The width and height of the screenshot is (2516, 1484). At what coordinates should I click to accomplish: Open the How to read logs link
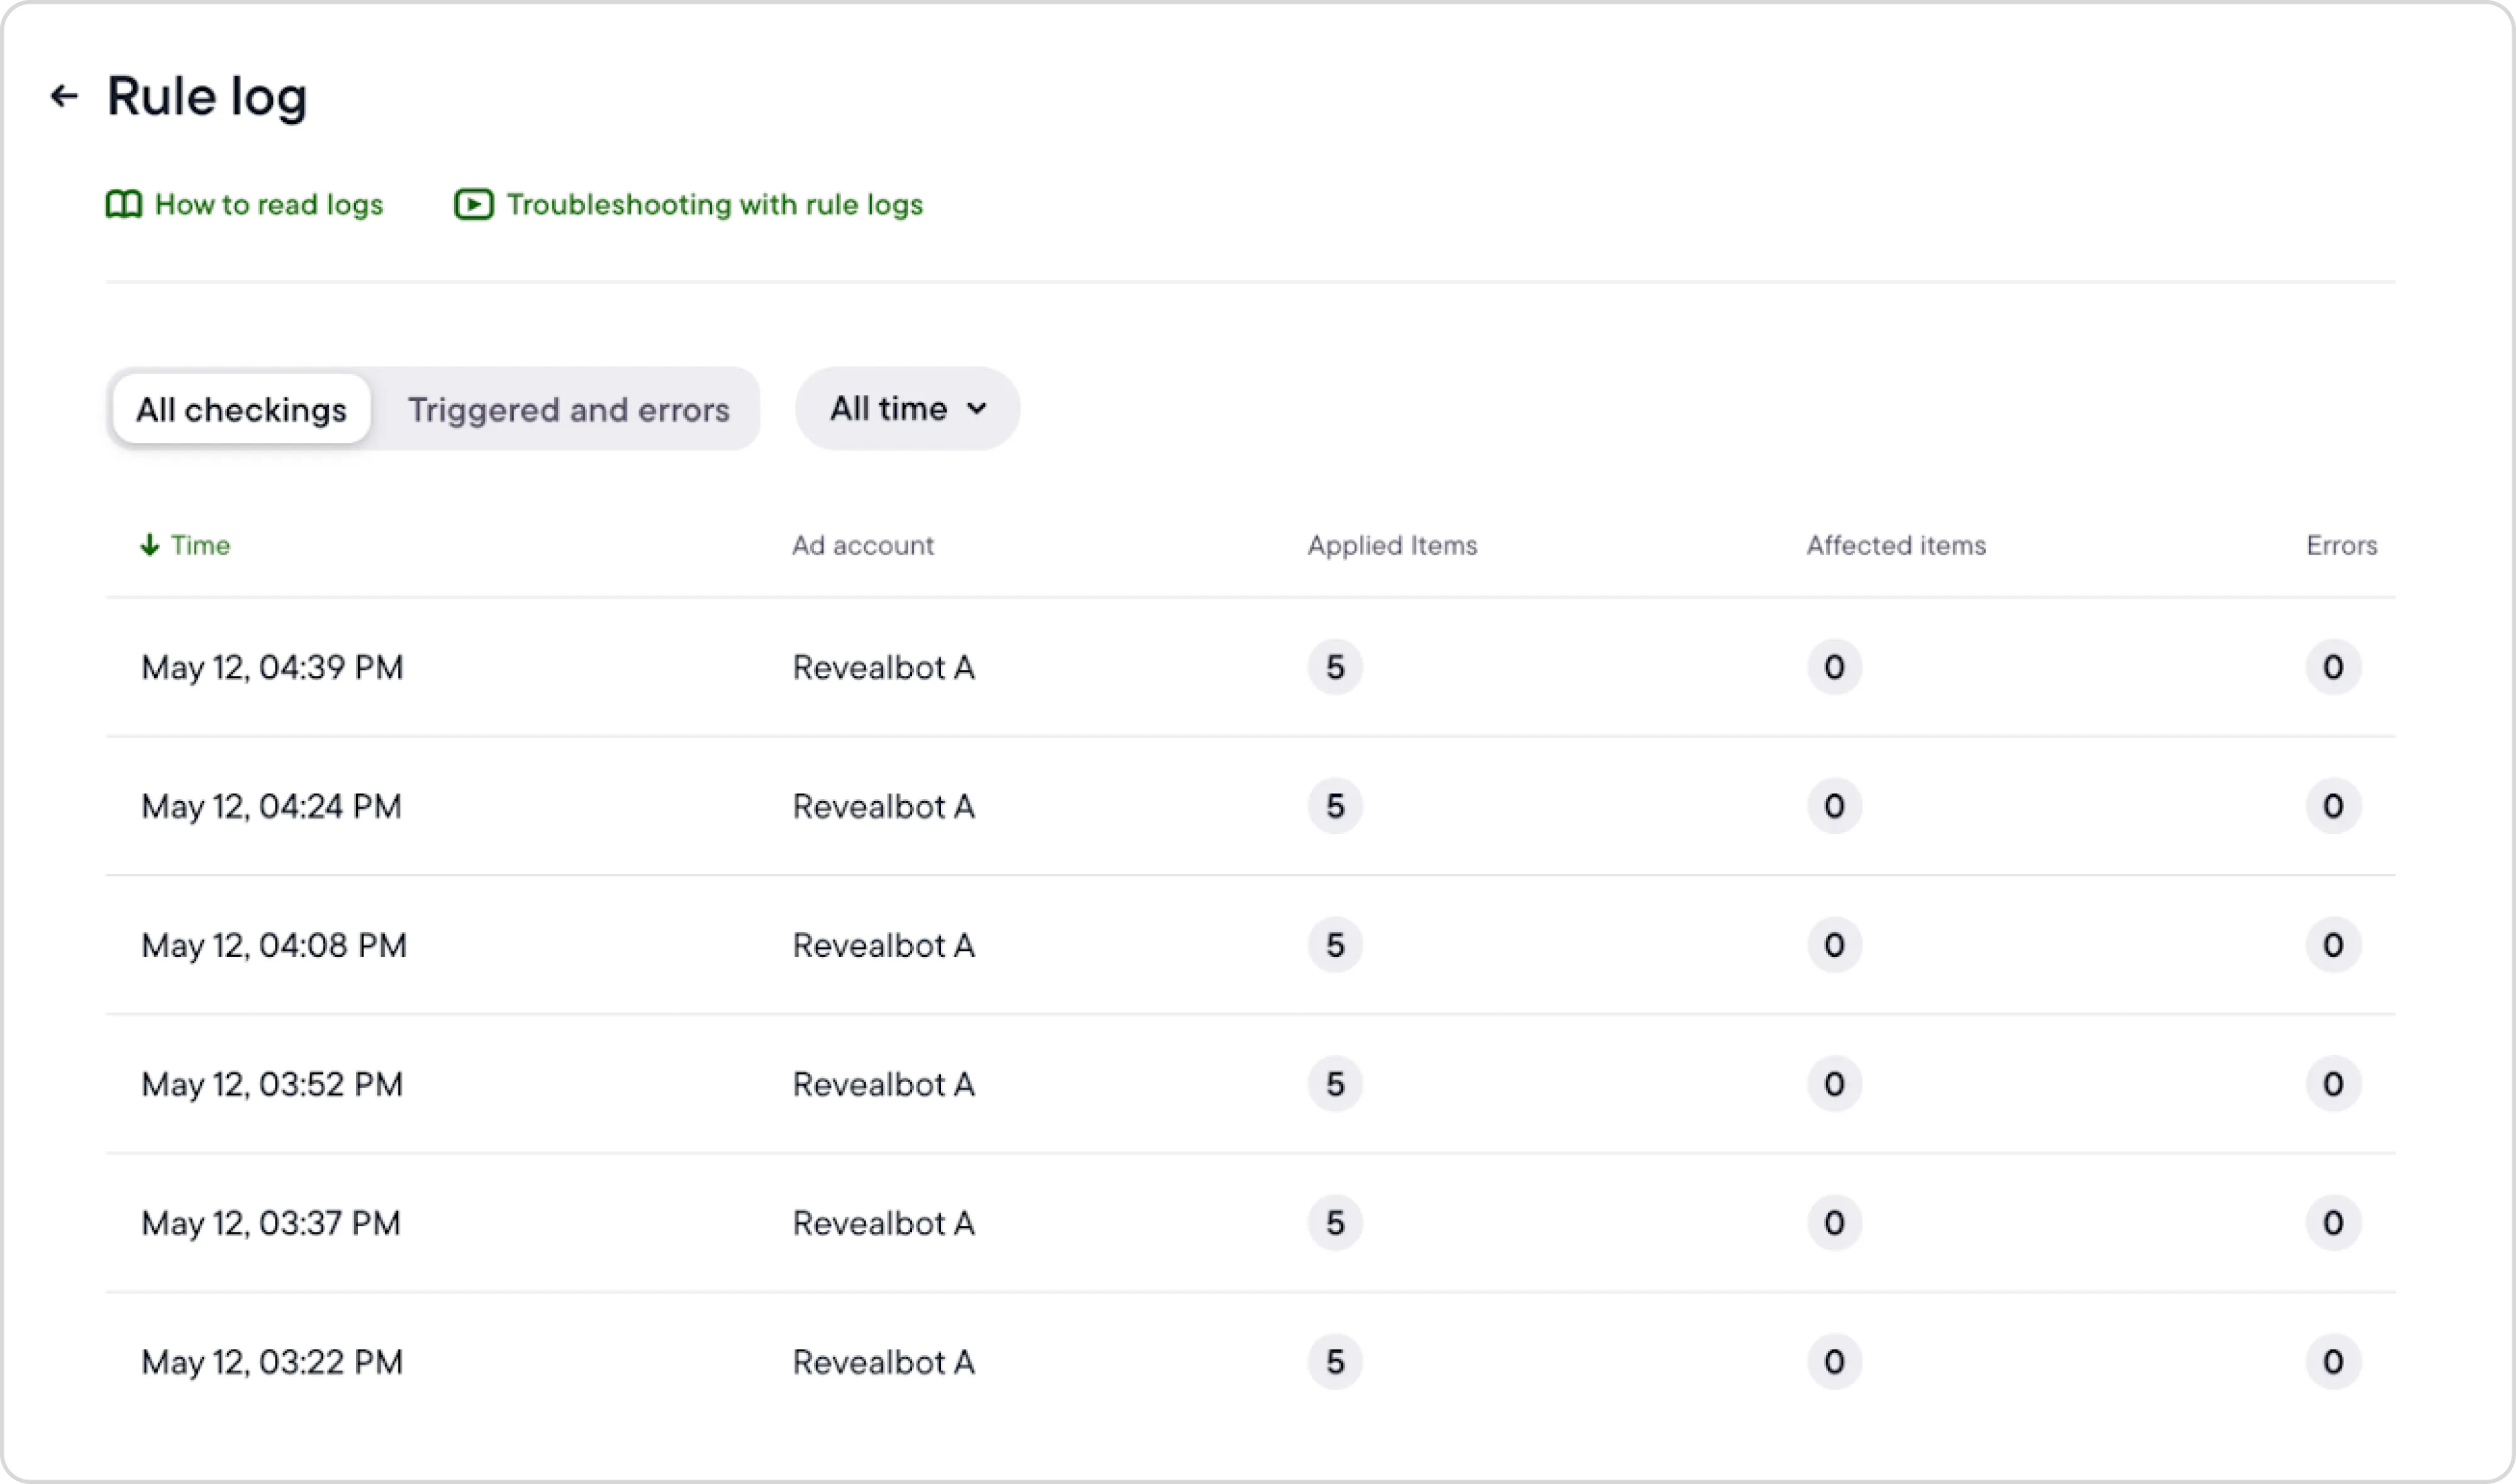pos(268,205)
